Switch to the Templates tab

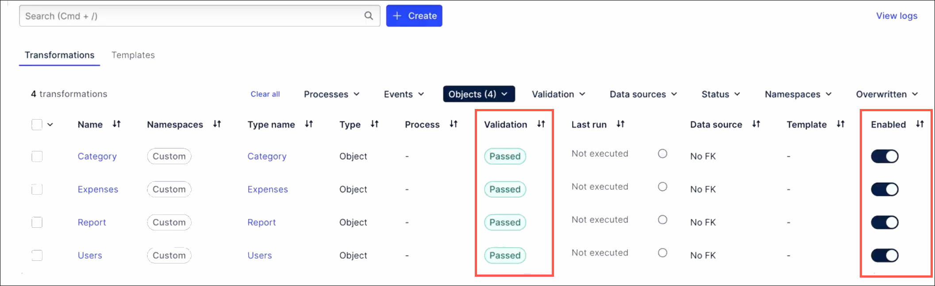pyautogui.click(x=133, y=55)
